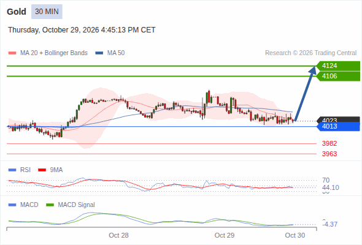Viewport: 362px width, 245px height.
Task: Click the Oct 29 axis date label
Action: click(x=225, y=235)
